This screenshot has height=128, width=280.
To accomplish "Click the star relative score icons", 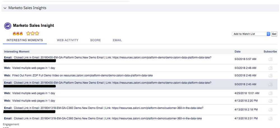I will pyautogui.click(x=33, y=34).
